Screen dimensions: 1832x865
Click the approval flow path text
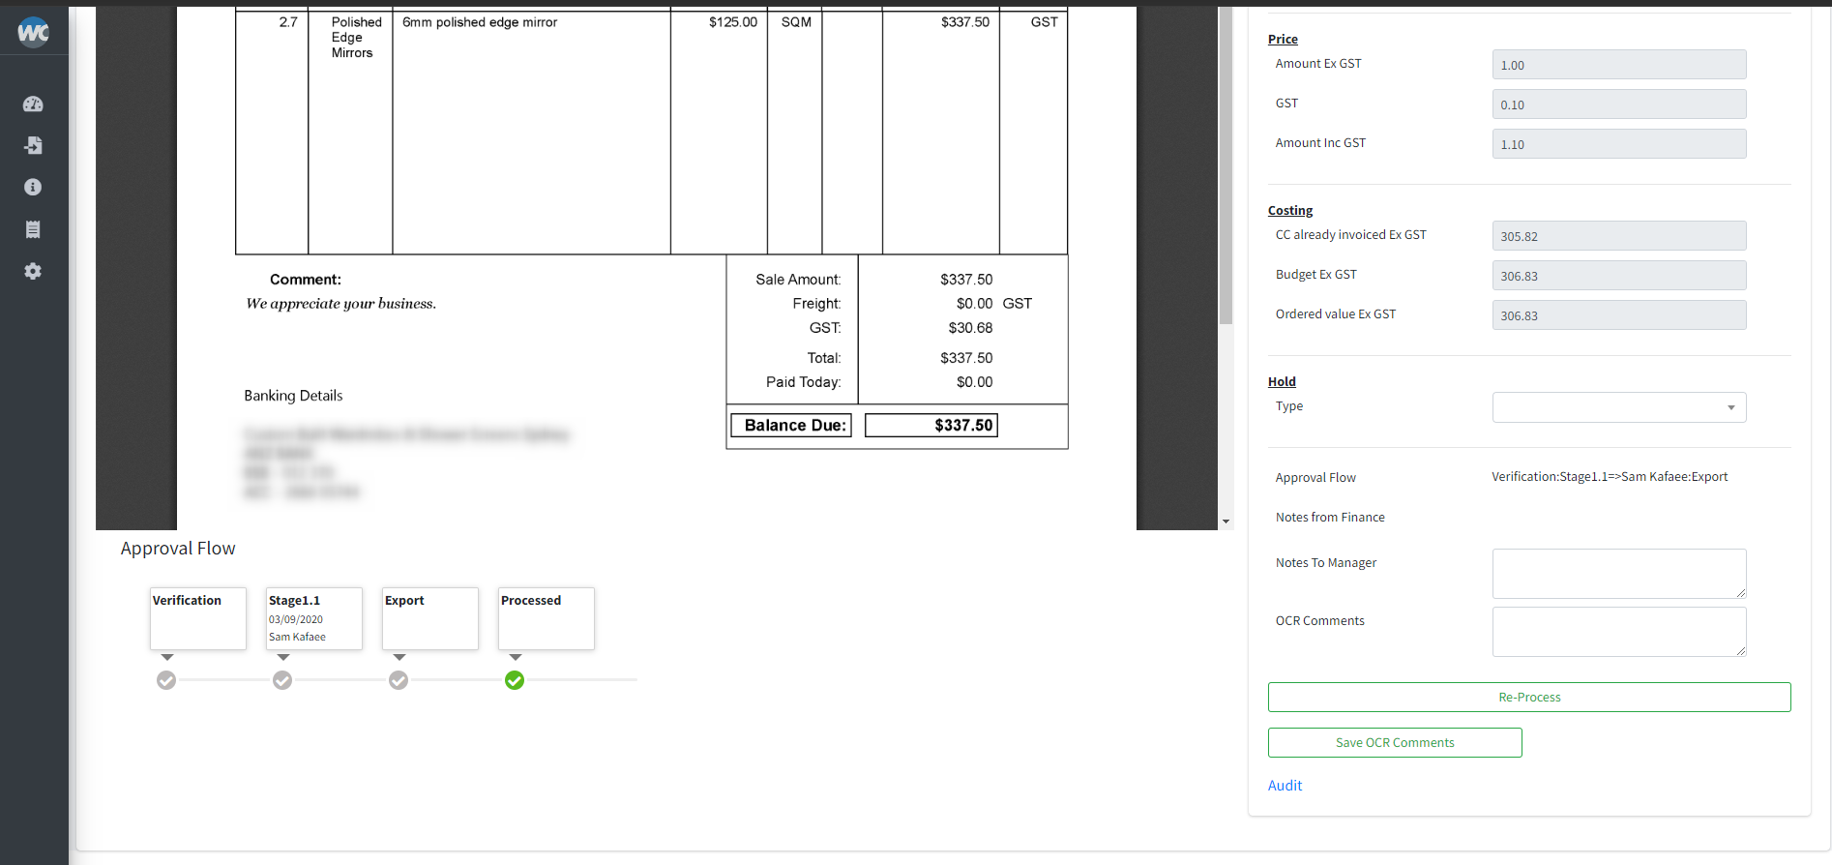[x=1610, y=477]
